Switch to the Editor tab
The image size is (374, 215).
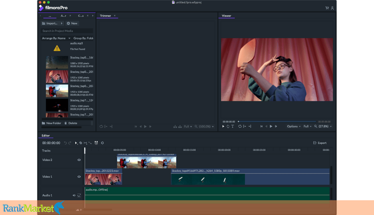[x=46, y=135]
